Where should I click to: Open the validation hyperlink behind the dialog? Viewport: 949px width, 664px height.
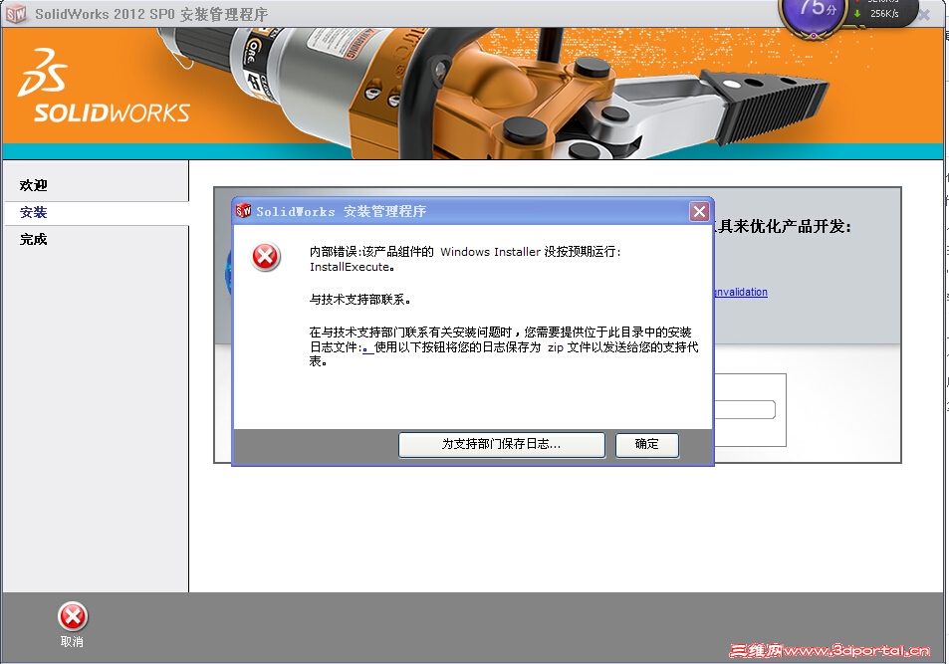click(x=741, y=292)
